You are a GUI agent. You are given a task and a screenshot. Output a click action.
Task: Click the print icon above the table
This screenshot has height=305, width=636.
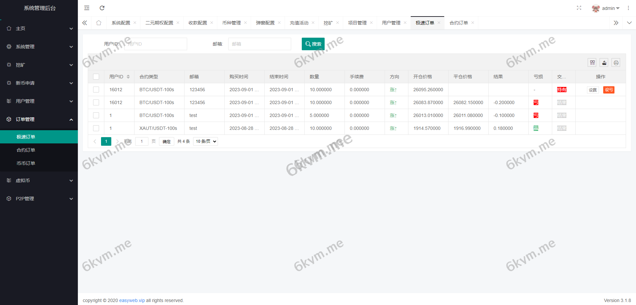[616, 62]
